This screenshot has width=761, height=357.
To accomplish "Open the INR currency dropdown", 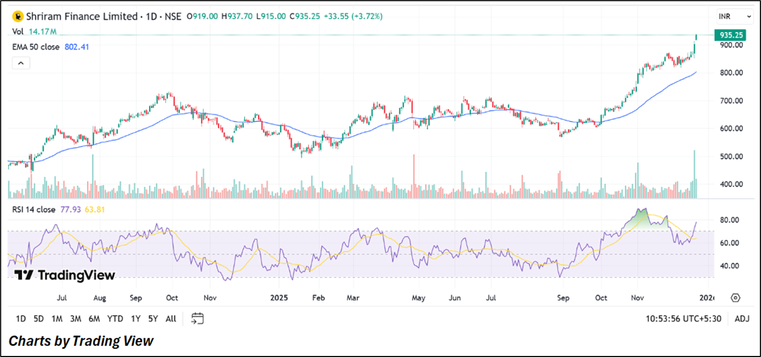I will click(735, 17).
